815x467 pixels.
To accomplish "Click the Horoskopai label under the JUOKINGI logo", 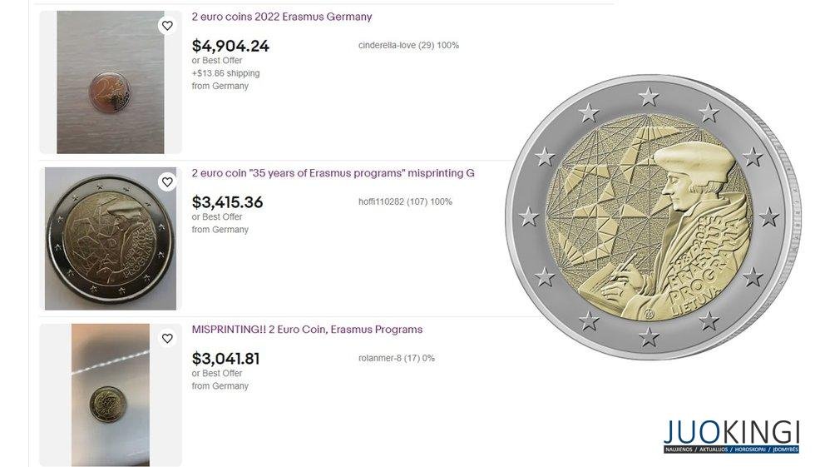I will 750,450.
